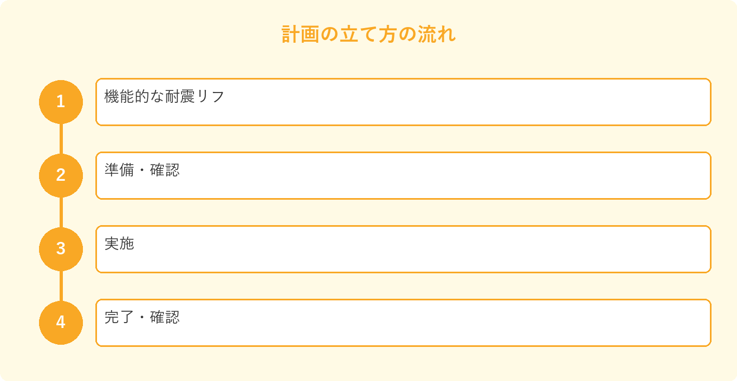This screenshot has width=737, height=381.
Task: Select the 機能的な耐震リフ step text
Action: [164, 97]
